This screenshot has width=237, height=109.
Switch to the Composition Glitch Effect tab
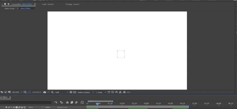point(22,4)
